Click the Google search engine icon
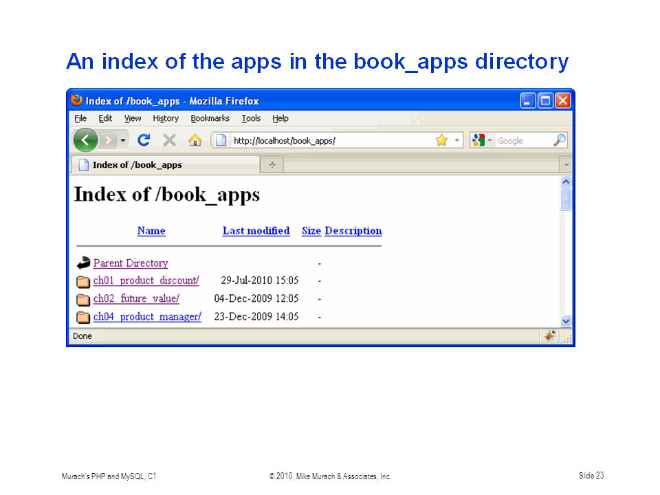 point(478,140)
